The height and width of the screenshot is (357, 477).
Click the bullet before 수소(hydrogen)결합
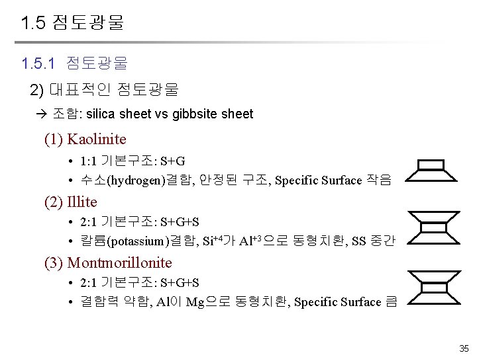[70, 180]
